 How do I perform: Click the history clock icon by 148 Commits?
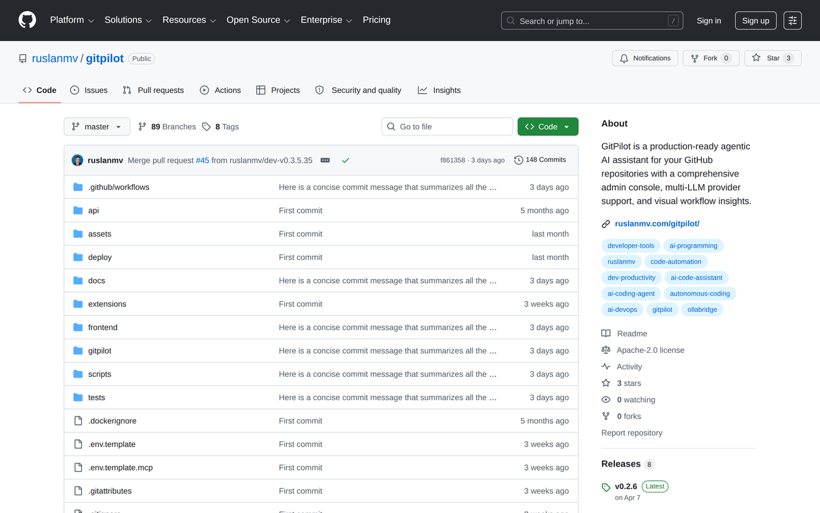click(519, 160)
